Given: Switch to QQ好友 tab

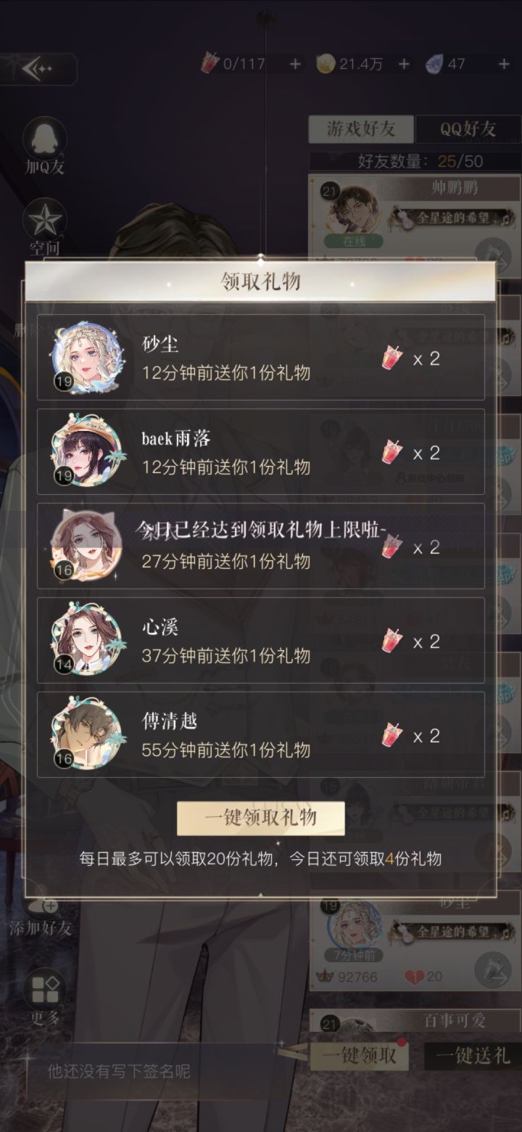Looking at the screenshot, I should click(468, 129).
